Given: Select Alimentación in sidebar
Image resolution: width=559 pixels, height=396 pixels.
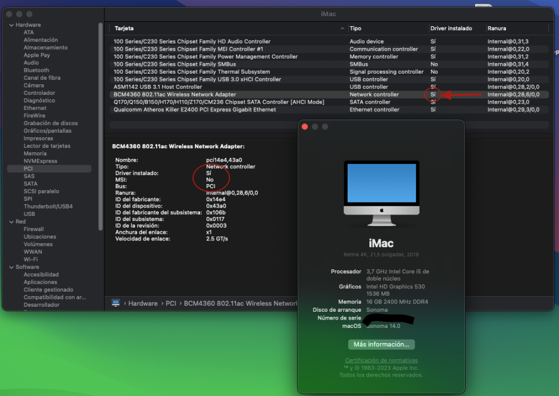Looking at the screenshot, I should 41,40.
